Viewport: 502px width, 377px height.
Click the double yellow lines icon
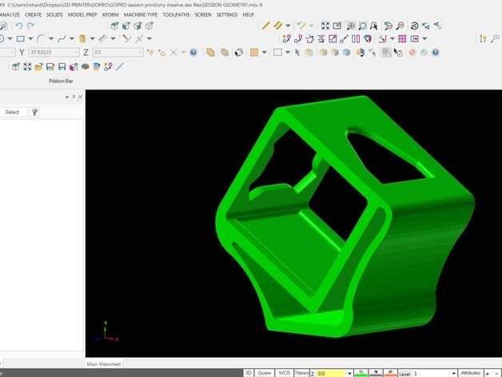278,26
